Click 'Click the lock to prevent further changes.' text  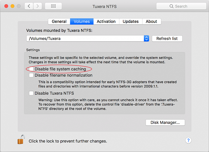tap(68, 141)
